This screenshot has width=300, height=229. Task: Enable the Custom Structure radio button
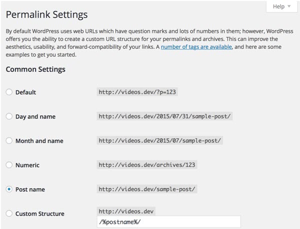(9, 213)
